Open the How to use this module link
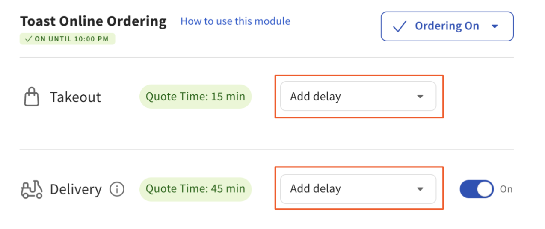 [x=235, y=21]
